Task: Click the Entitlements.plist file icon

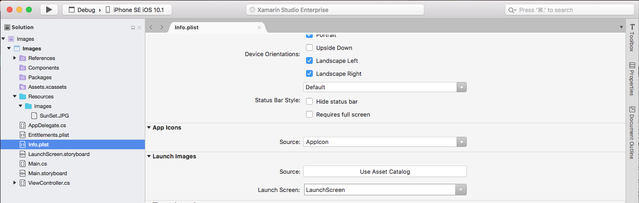Action: coord(23,135)
